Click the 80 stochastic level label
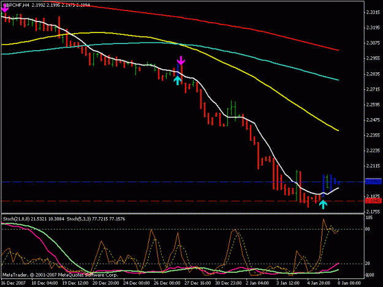 pyautogui.click(x=368, y=229)
